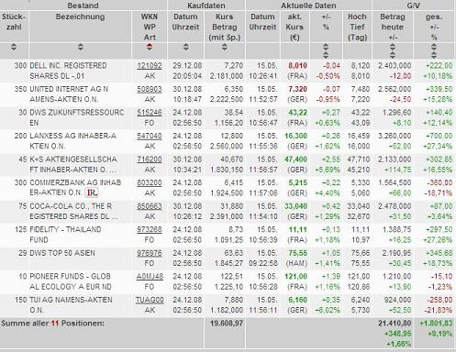This screenshot has height=352, width=456.
Task: Sort by Kurs Betrag purchase column
Action: [x=225, y=47]
